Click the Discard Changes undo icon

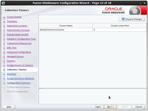tap(123, 19)
